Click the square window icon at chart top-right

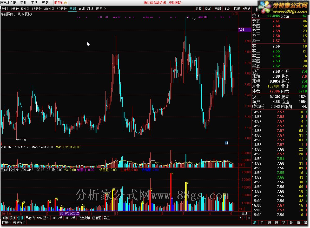(236, 14)
